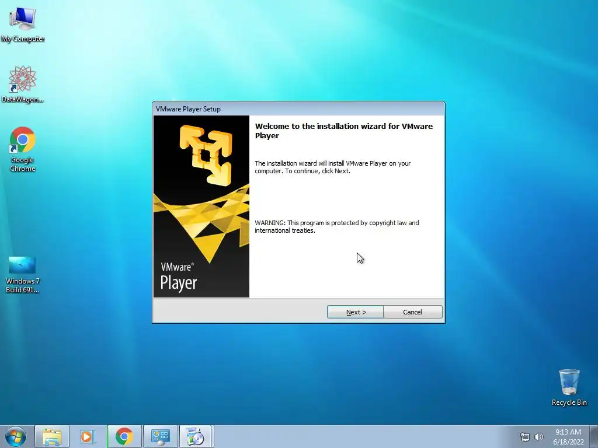Click the 'Welcome to the installation wizard' heading
The image size is (598, 448).
(x=344, y=131)
